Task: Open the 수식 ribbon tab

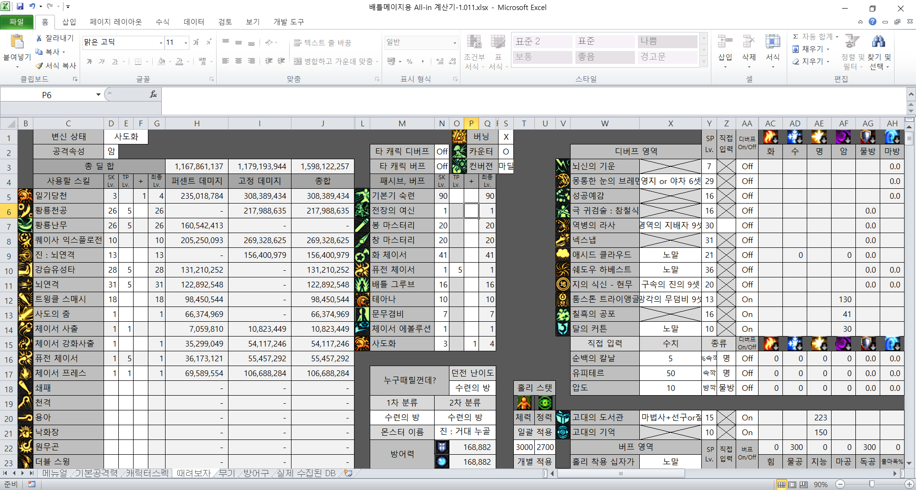Action: (162, 22)
